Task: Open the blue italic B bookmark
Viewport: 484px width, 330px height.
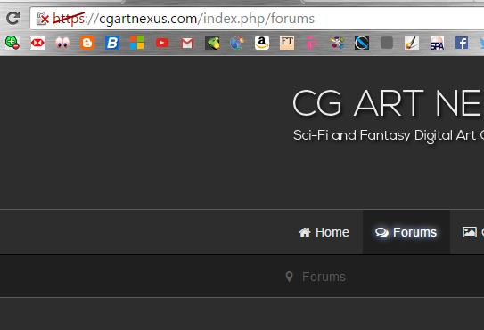Action: point(112,43)
